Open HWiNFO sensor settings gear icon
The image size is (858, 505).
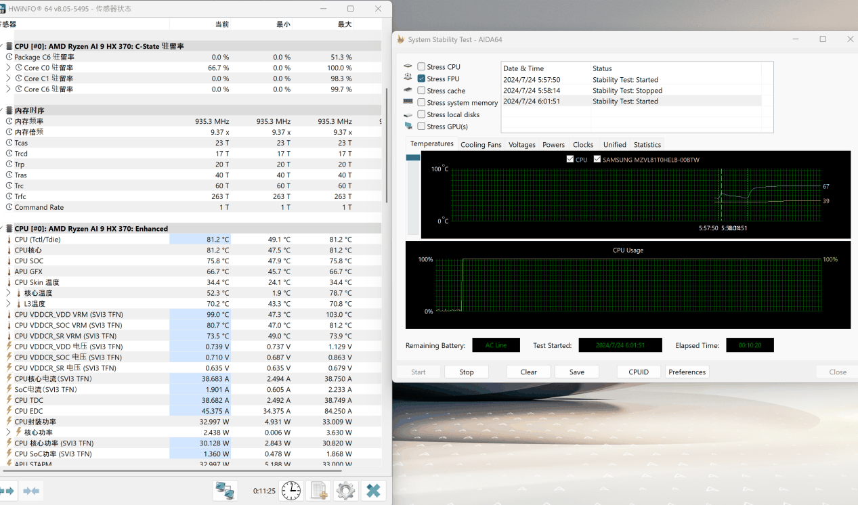coord(345,491)
